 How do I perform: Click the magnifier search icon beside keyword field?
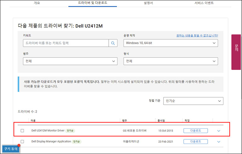click(113, 43)
